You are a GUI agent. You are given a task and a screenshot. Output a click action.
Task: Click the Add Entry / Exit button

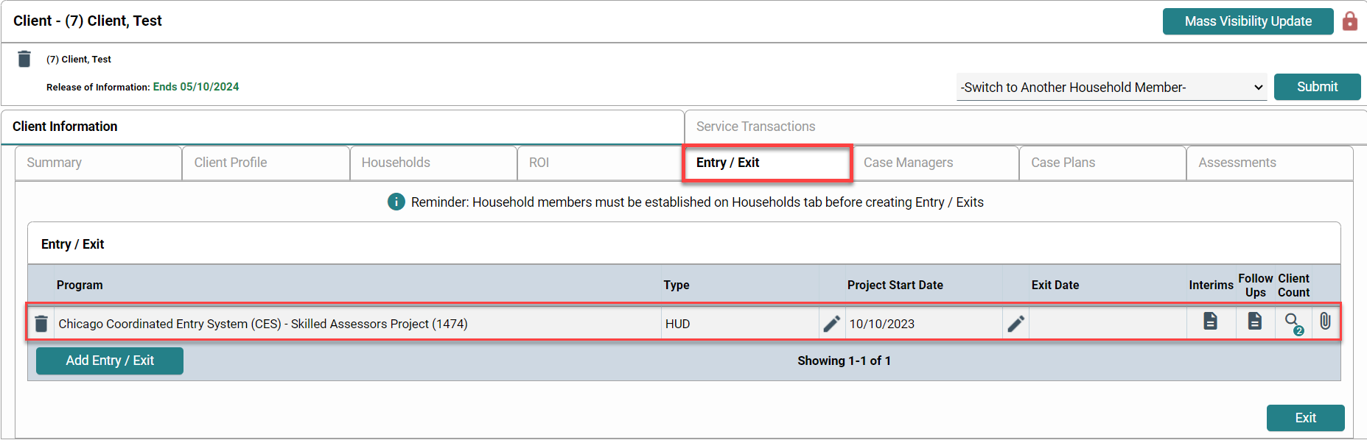(x=110, y=361)
